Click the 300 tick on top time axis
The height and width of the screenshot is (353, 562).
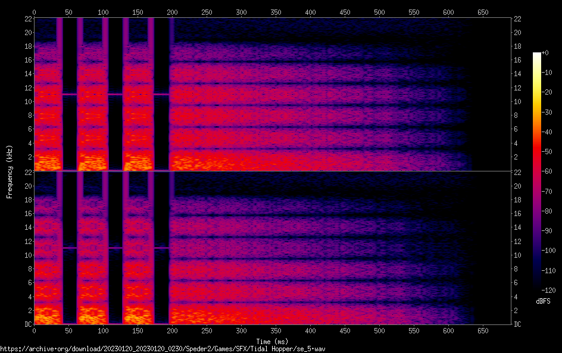tap(241, 13)
